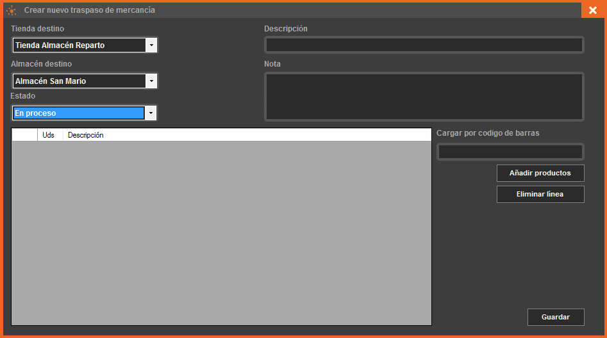Select the highlighted En proceso state field
This screenshot has width=607, height=338.
78,113
